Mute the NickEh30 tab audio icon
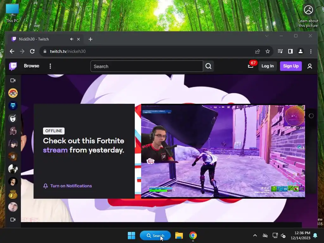This screenshot has width=324, height=243. [72, 39]
